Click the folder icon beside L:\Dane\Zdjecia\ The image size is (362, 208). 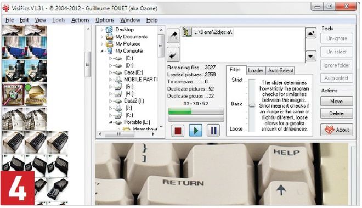coord(187,32)
